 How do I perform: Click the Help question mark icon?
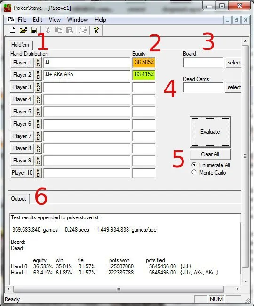[x=96, y=30]
